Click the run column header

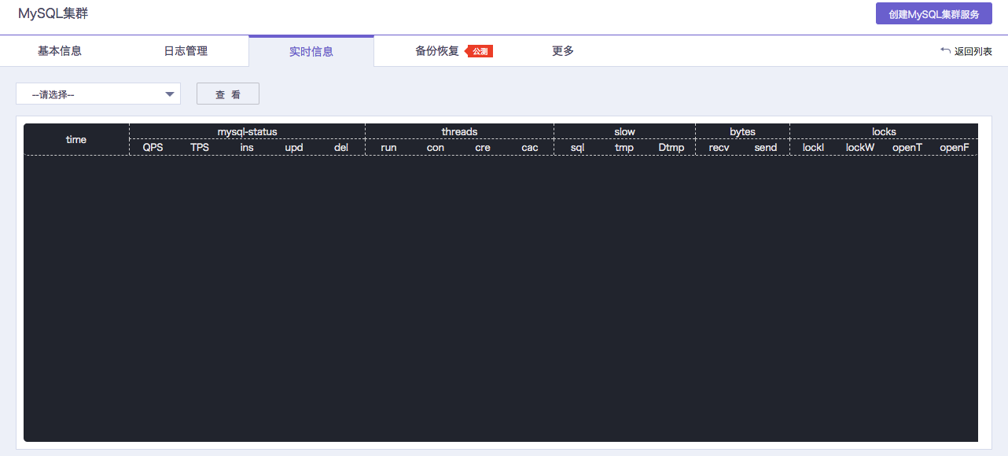[x=388, y=147]
